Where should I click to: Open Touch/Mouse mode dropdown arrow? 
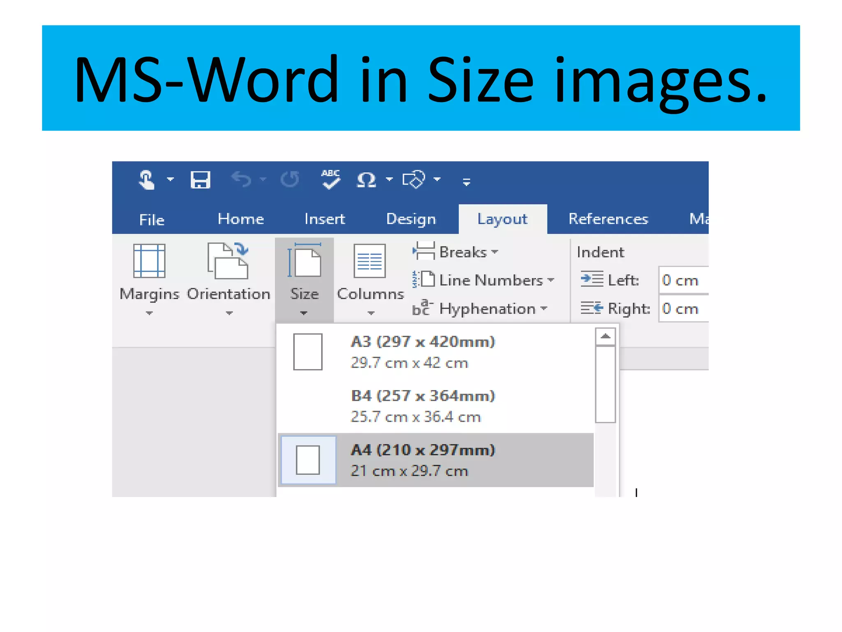click(x=170, y=179)
